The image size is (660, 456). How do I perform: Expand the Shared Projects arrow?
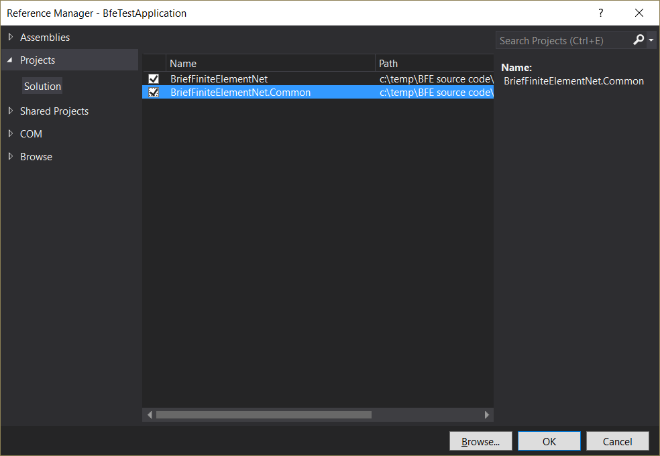(x=11, y=111)
